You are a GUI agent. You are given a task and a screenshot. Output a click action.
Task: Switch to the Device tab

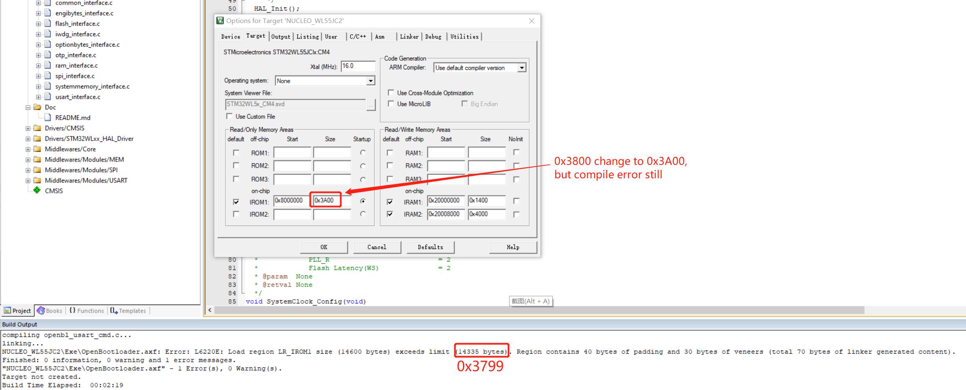[231, 37]
